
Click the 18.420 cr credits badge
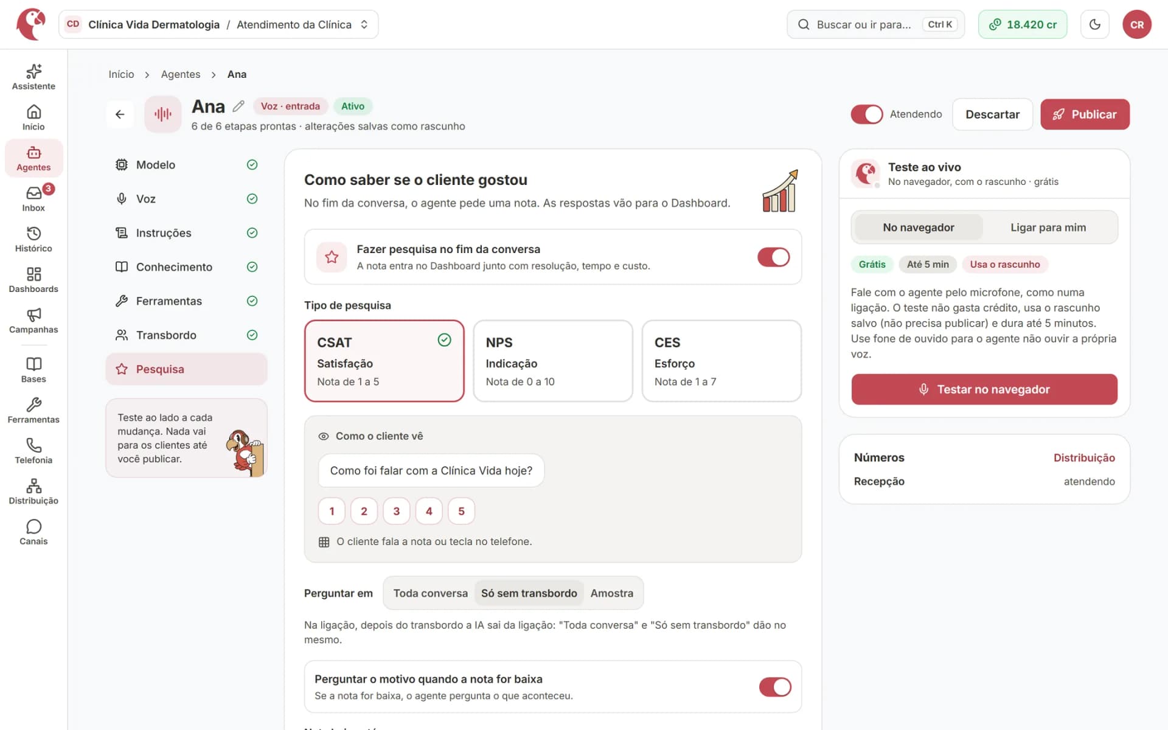[1022, 24]
